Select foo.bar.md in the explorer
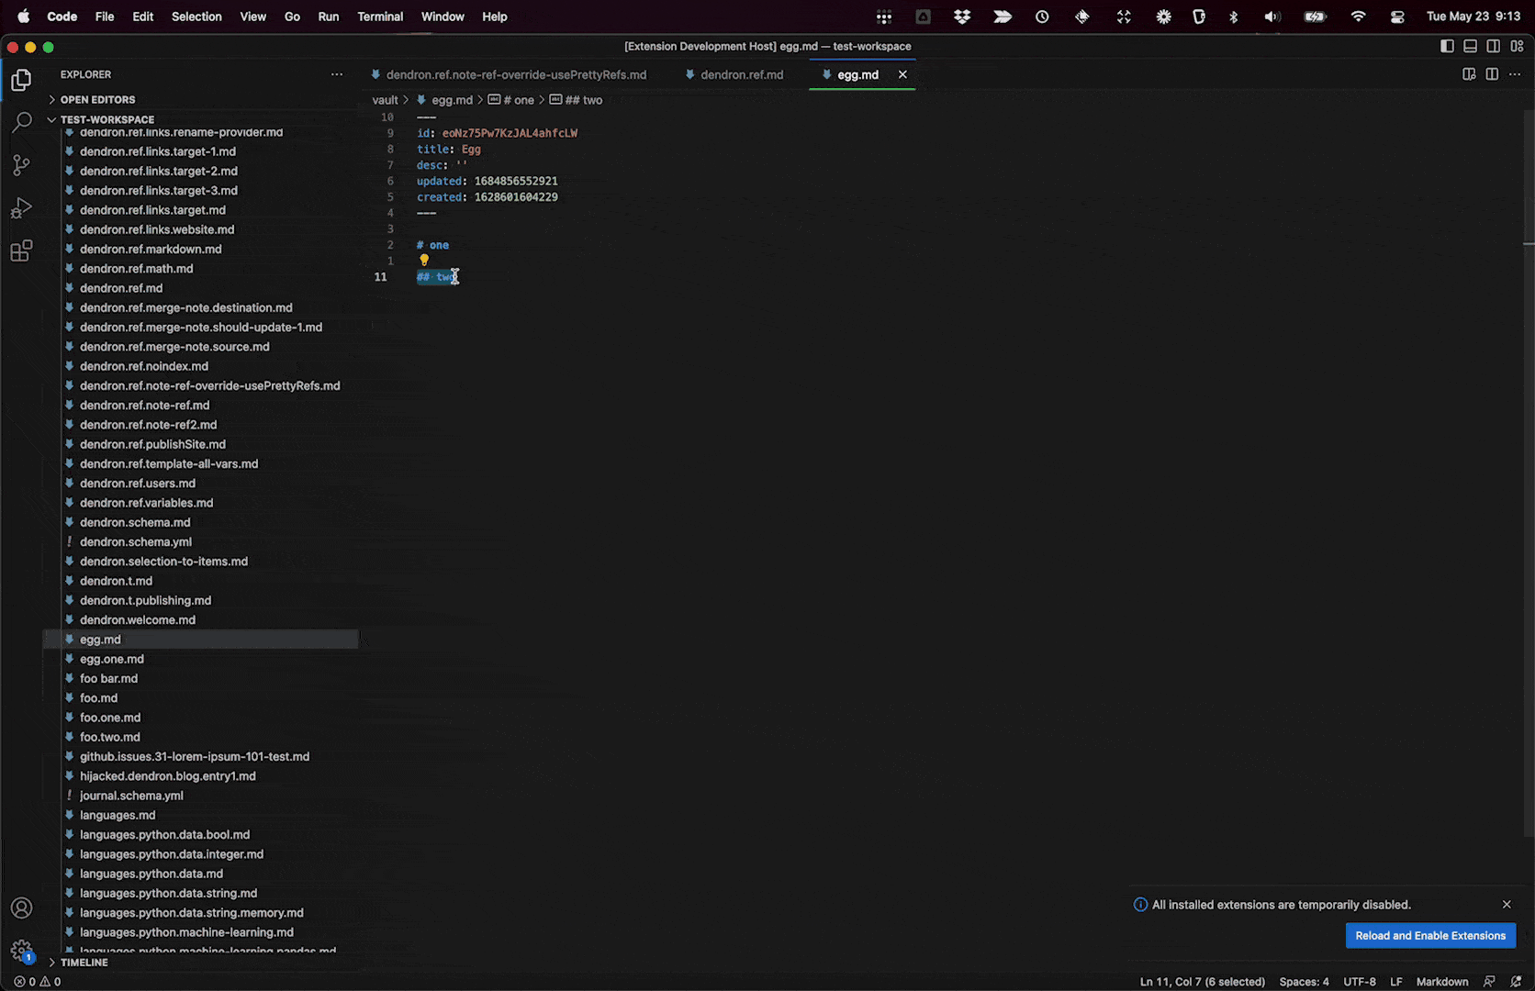The height and width of the screenshot is (991, 1535). [x=108, y=678]
